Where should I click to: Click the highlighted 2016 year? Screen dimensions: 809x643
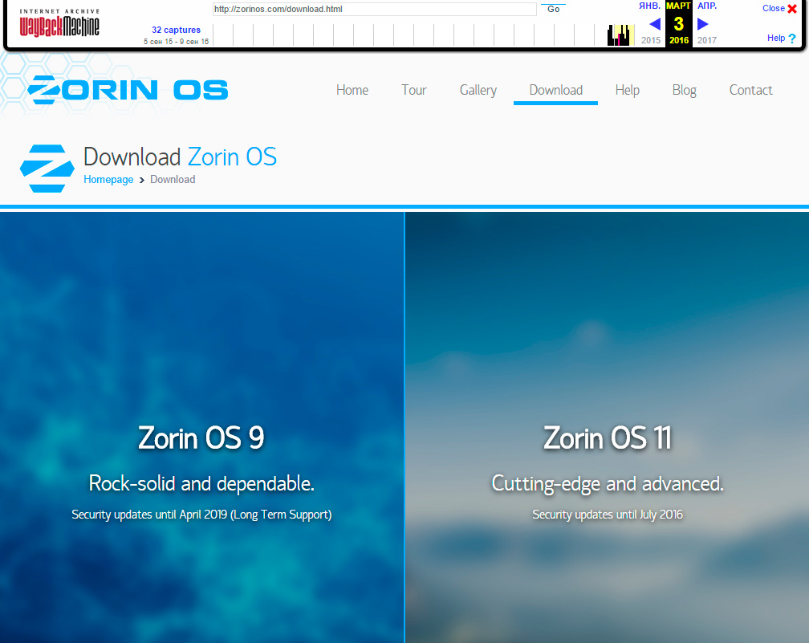(x=679, y=40)
